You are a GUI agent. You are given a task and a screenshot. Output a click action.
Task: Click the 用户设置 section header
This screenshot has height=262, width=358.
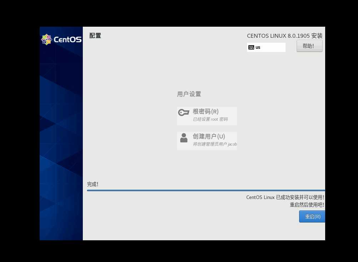click(189, 94)
